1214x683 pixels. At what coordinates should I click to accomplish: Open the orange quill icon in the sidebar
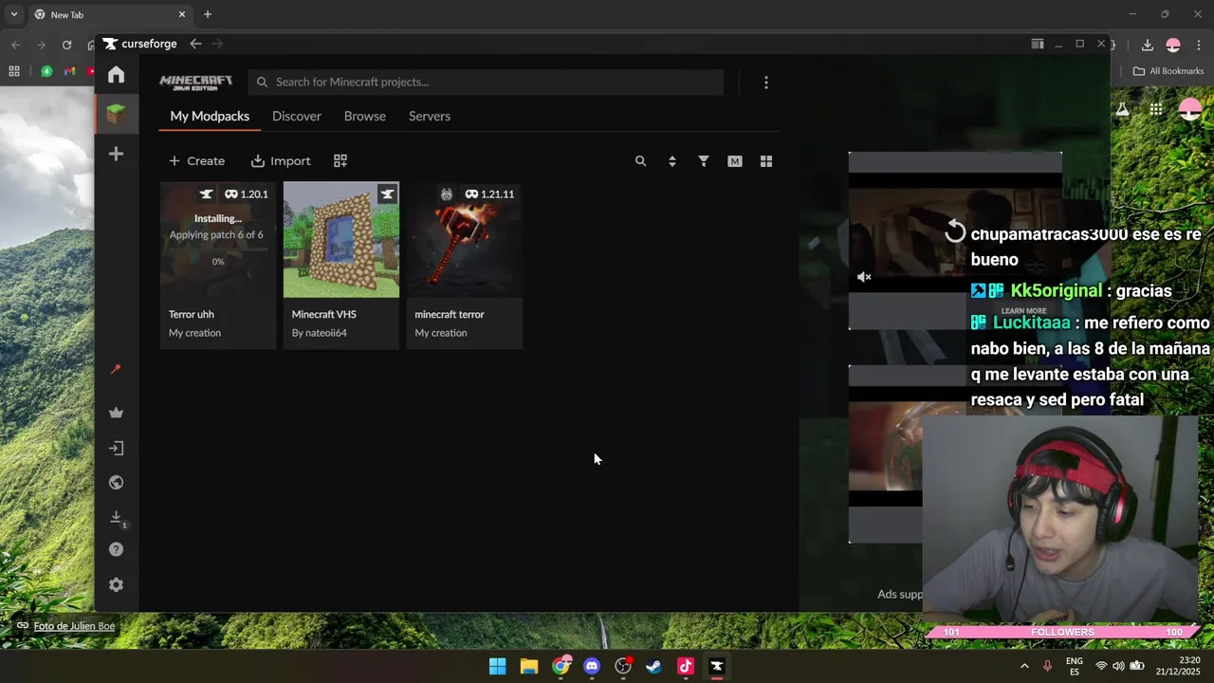[x=116, y=369]
